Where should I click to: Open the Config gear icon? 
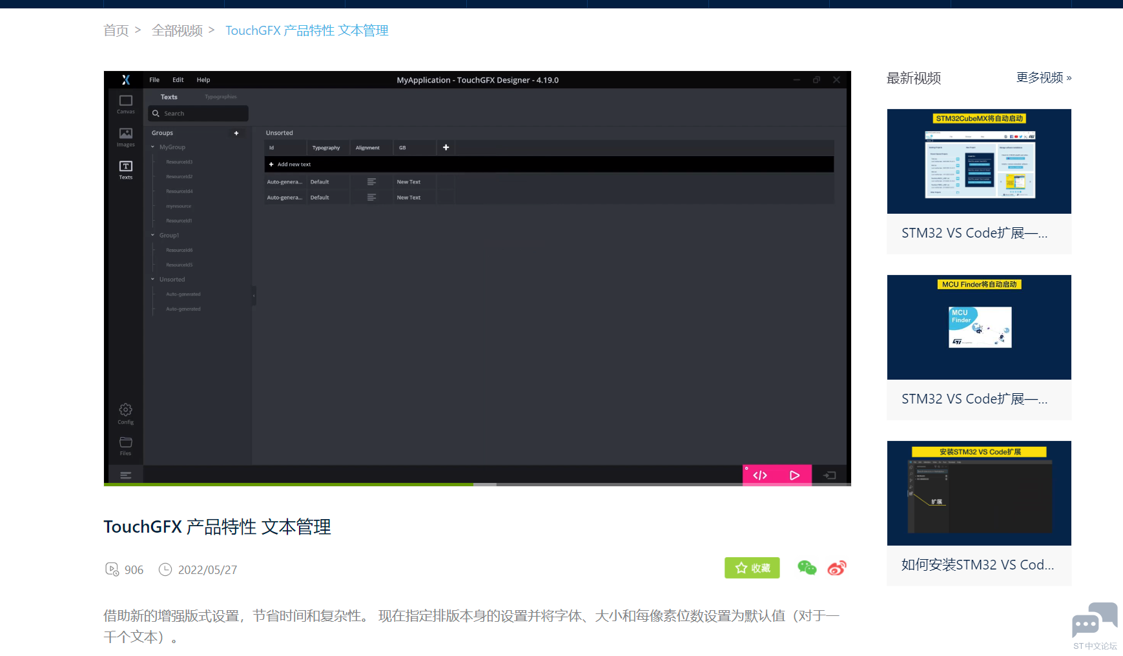[x=126, y=410]
